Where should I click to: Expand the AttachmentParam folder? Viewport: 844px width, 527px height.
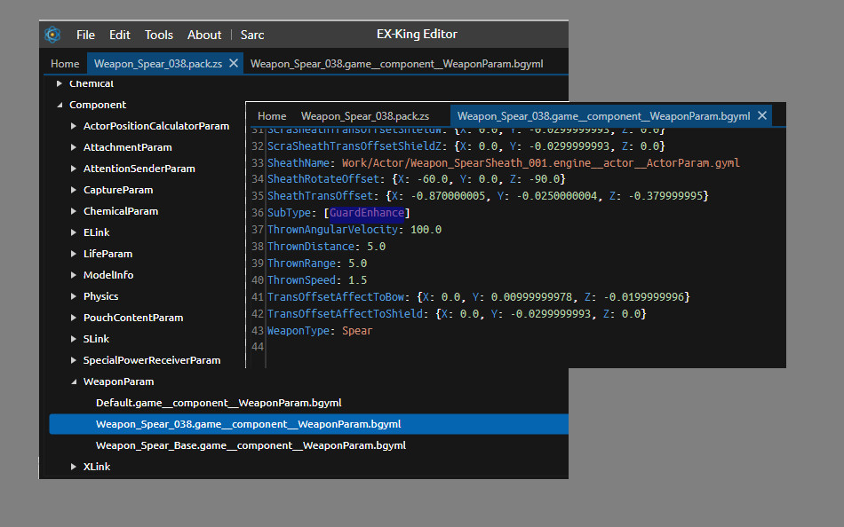[x=74, y=147]
